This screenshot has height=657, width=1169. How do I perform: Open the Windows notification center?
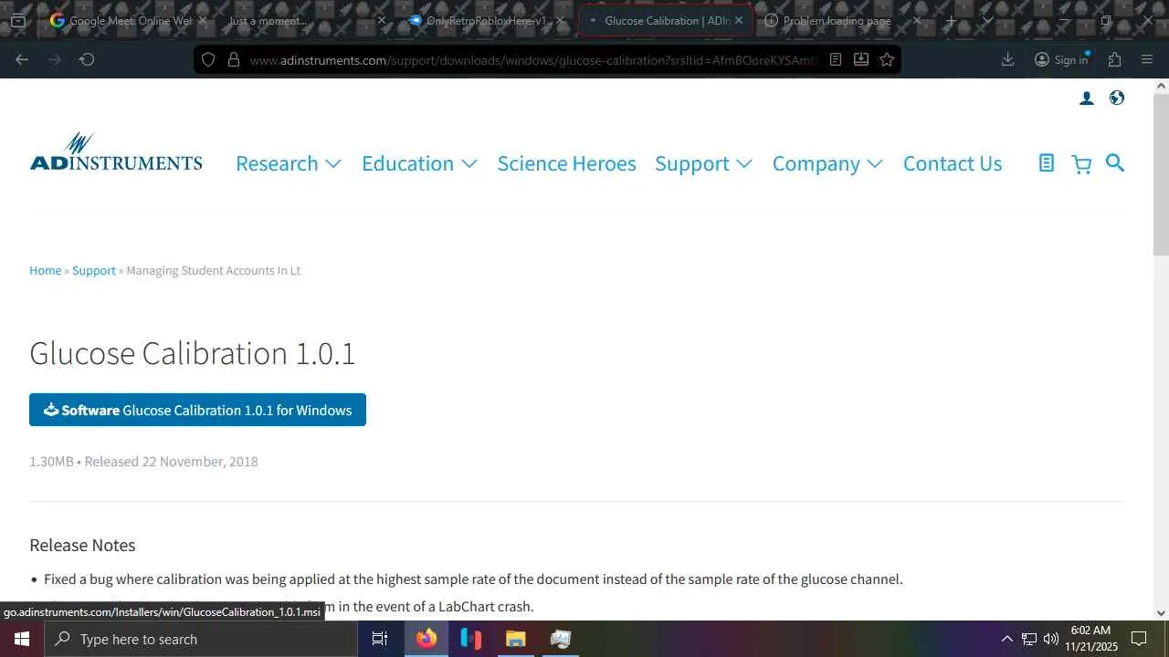(1139, 639)
